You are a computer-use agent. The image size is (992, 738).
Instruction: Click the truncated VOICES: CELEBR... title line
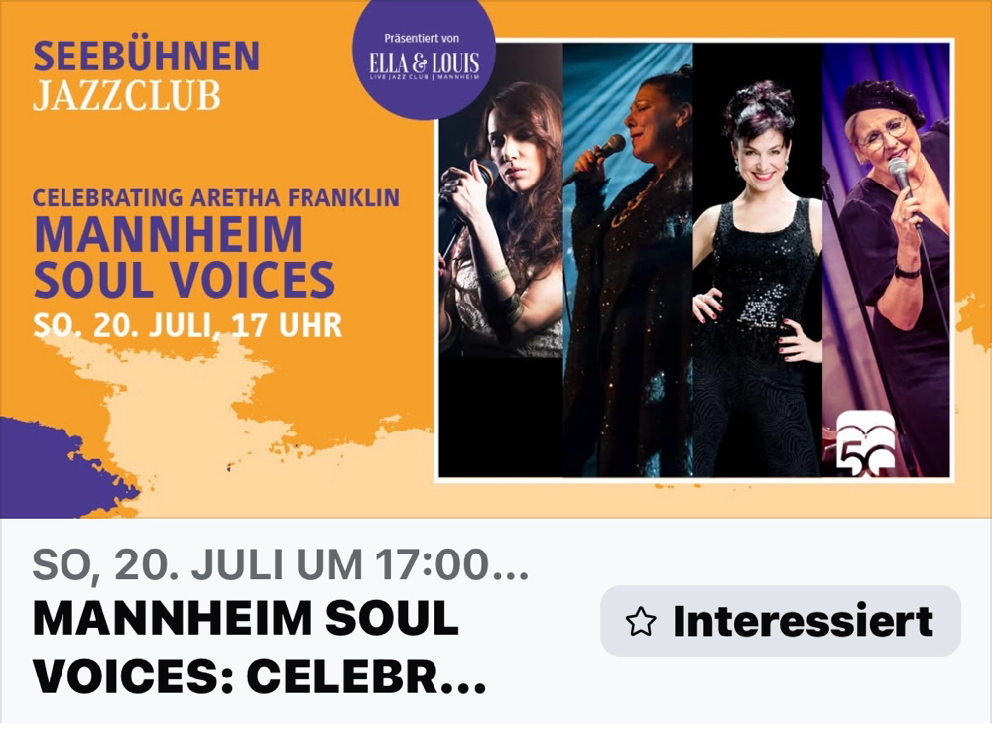click(x=259, y=676)
